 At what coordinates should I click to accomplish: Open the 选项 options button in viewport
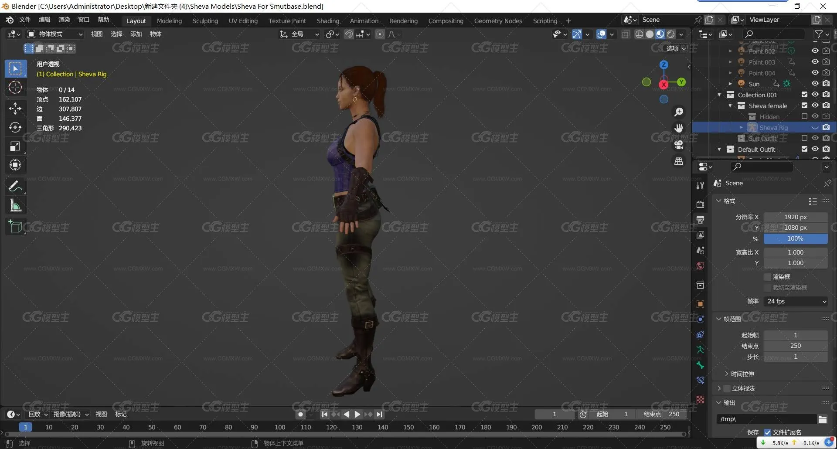click(676, 48)
